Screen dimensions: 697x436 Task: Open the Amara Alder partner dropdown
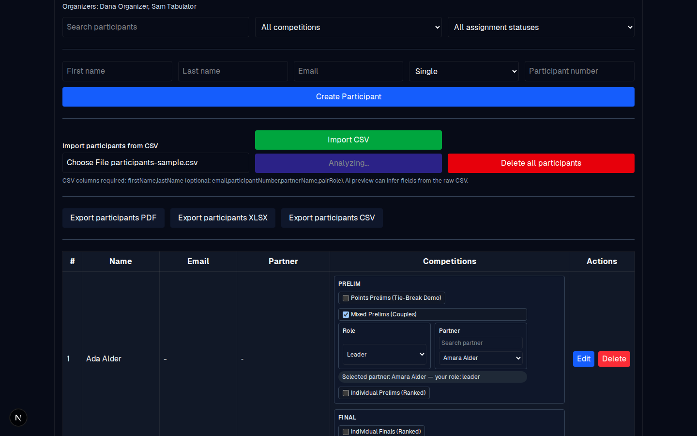pos(481,358)
